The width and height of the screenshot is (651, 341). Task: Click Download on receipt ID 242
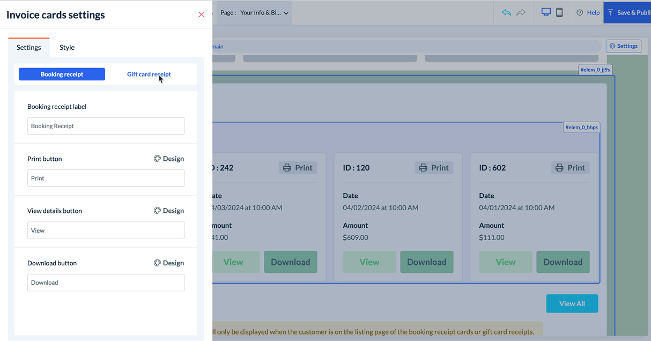291,262
